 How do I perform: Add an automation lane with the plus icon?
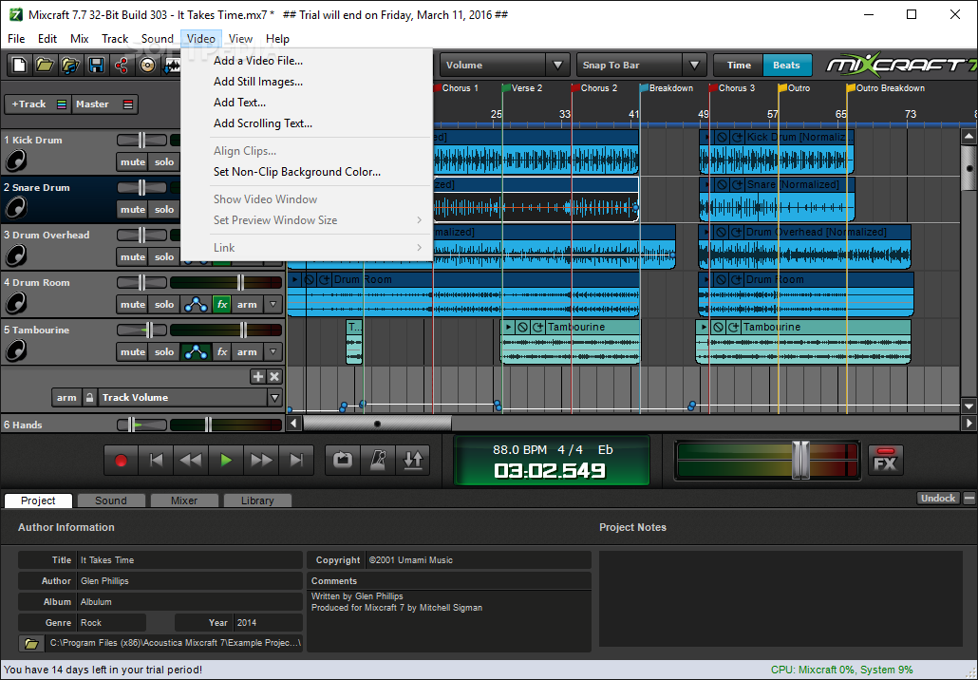coord(257,376)
